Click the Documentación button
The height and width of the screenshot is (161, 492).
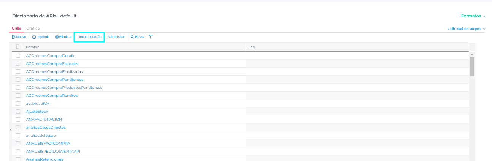pyautogui.click(x=89, y=37)
